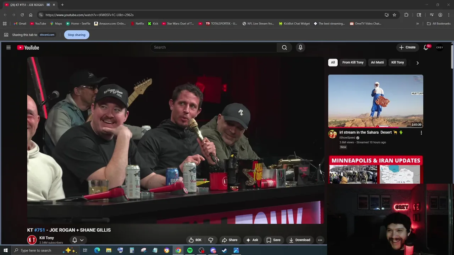
Task: Open Spotify from the taskbar
Action: 190,250
